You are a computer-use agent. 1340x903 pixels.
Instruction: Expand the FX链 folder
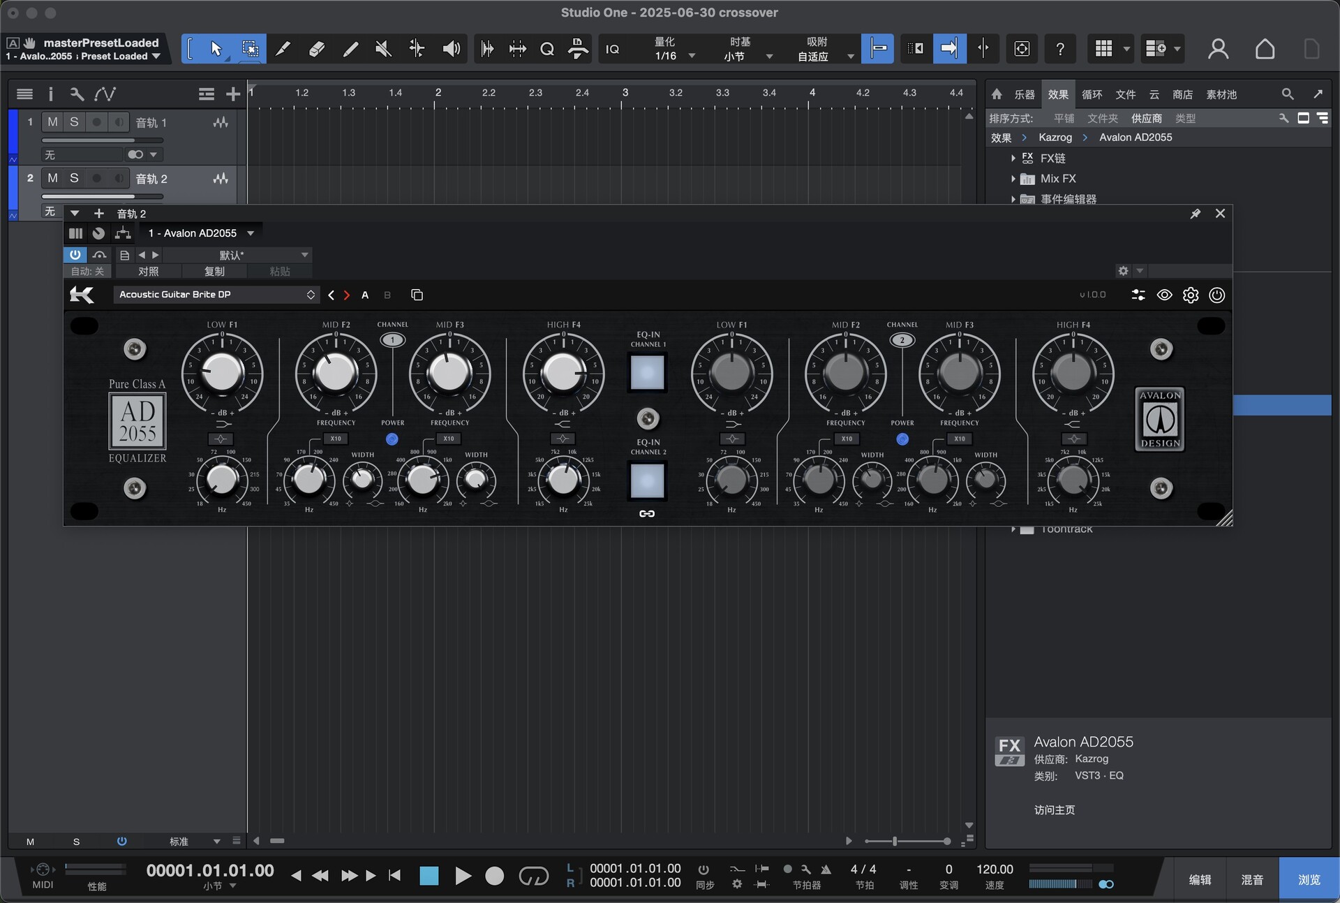pyautogui.click(x=1013, y=159)
